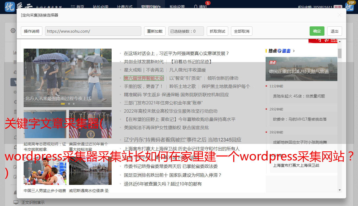358x206 pixels.
Task: Click the 热点追击 header arrow
Action: (x=294, y=51)
